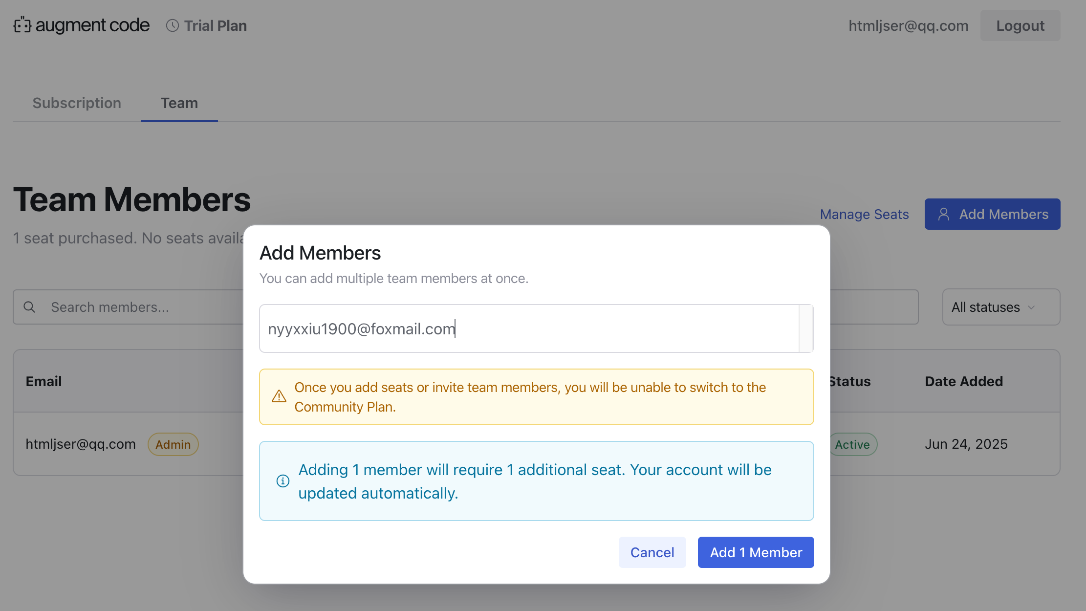Click the search magnifier icon
Screen dimensions: 1086x611
29,307
